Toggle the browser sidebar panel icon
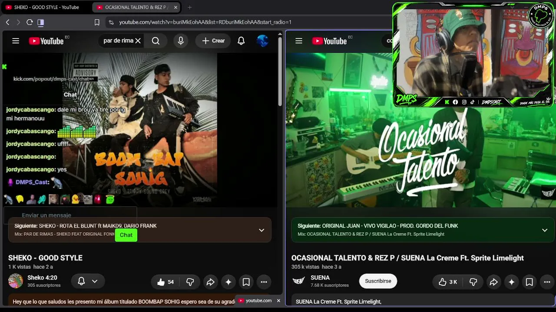This screenshot has height=312, width=556. tap(40, 22)
